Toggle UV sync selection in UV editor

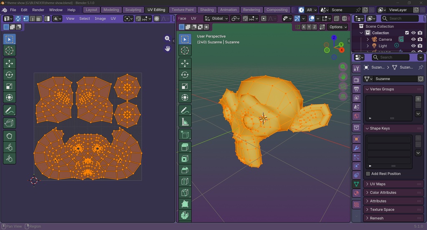coord(18,18)
